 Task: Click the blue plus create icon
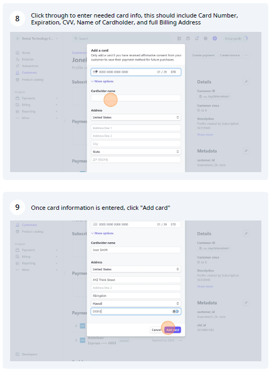coord(215,38)
